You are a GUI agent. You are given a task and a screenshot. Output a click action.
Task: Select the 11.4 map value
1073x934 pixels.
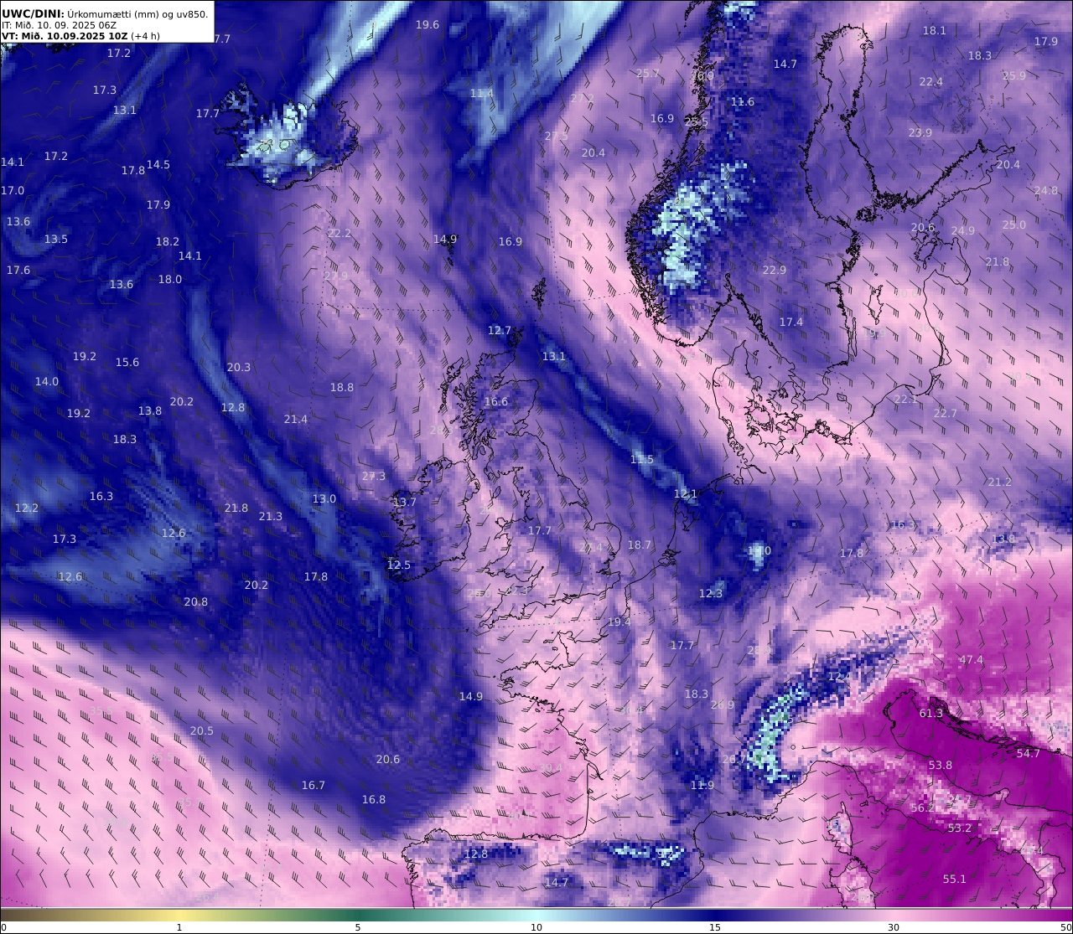point(482,94)
